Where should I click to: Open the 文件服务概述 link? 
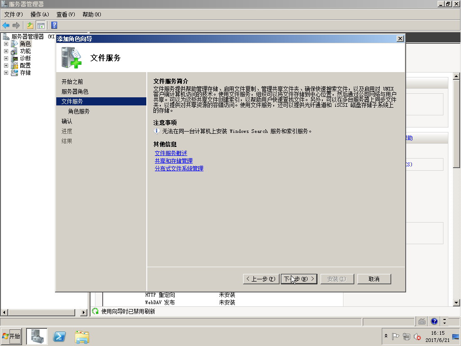[x=171, y=153]
